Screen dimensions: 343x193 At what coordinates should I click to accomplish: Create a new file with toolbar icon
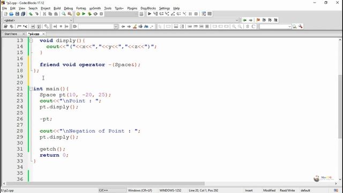click(x=6, y=14)
